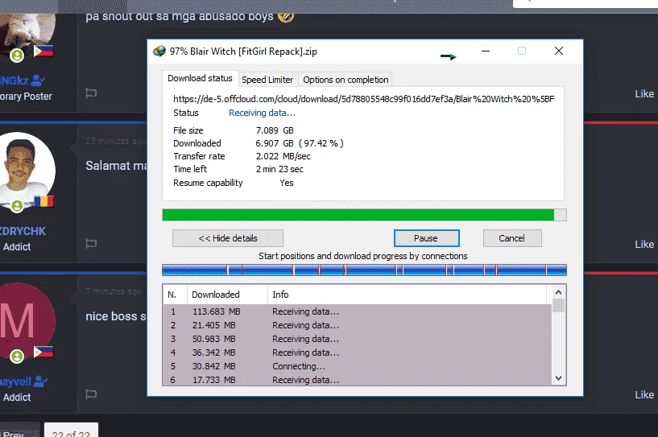Screen dimensions: 658x437
Task: Click the scroll down arrow in the connections list
Action: click(x=558, y=378)
